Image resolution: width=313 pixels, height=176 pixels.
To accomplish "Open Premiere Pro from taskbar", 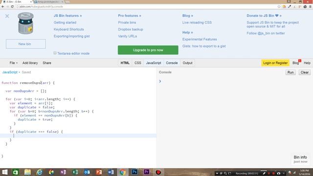I will (x=146, y=172).
